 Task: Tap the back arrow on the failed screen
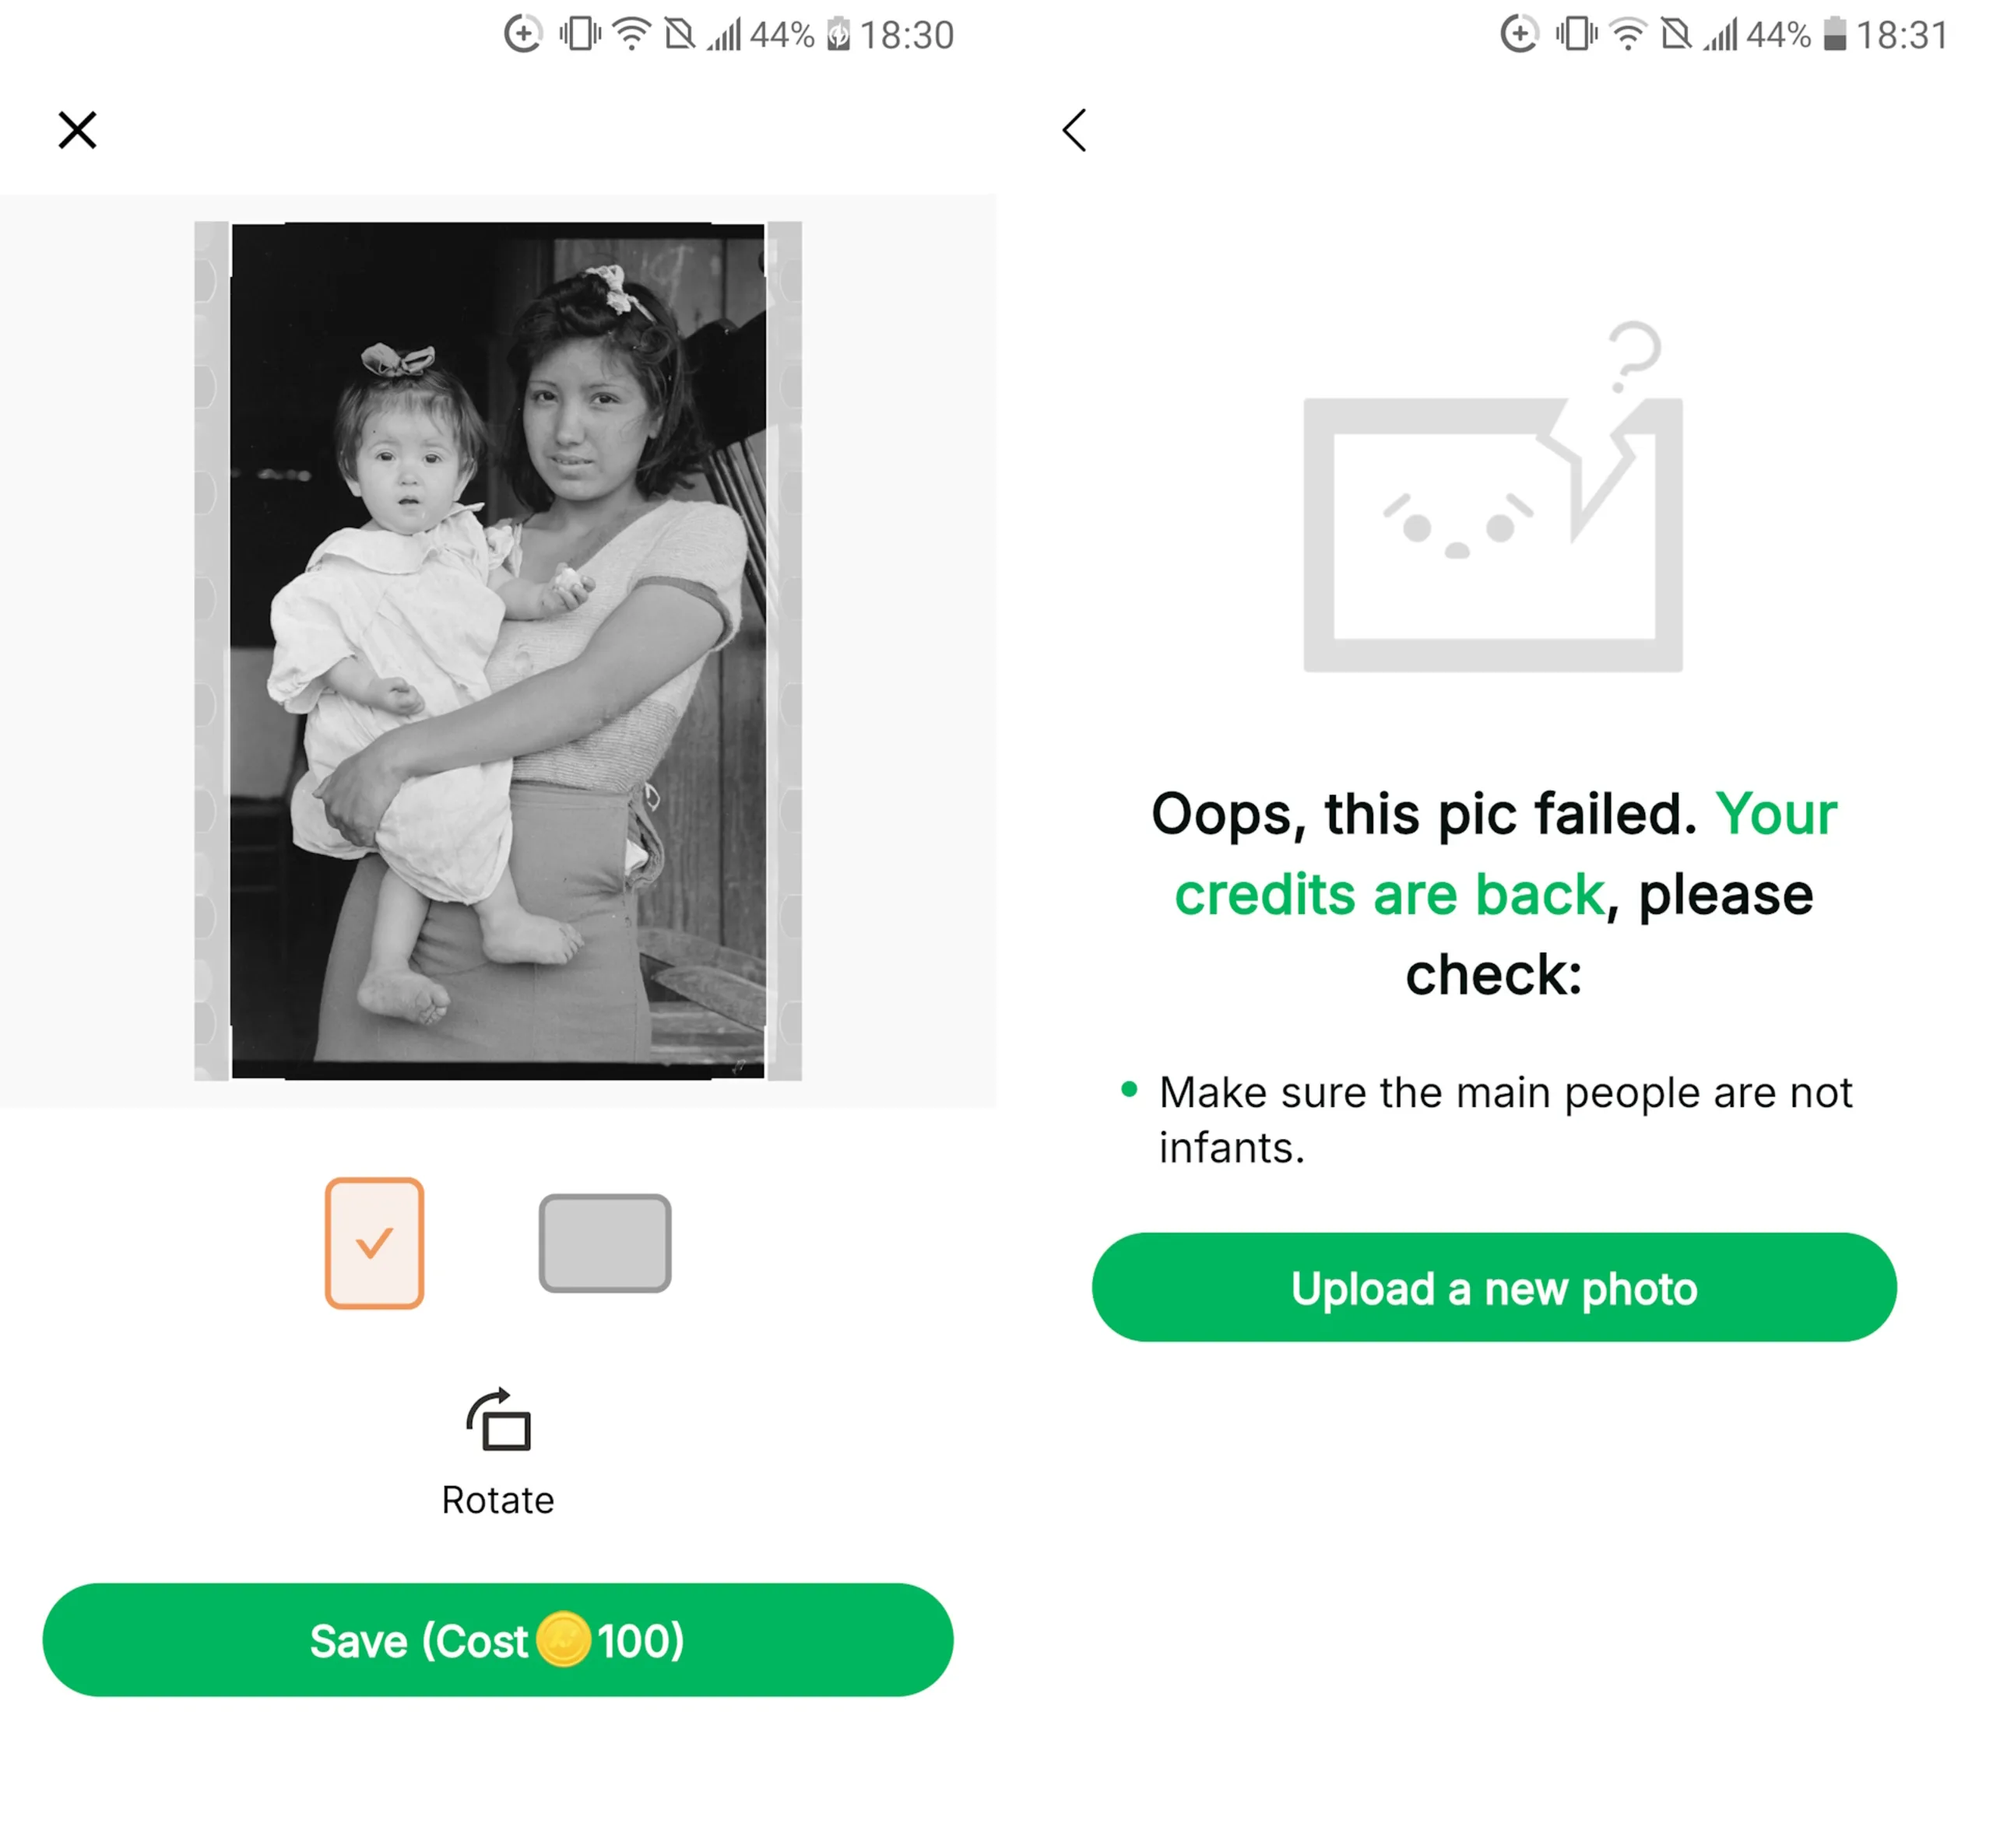(1074, 130)
